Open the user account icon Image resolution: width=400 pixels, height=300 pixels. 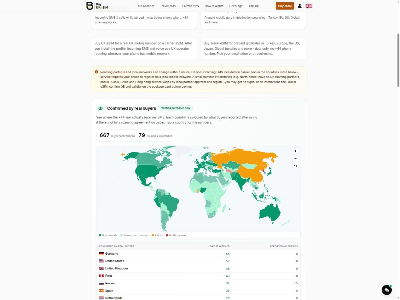coord(300,6)
